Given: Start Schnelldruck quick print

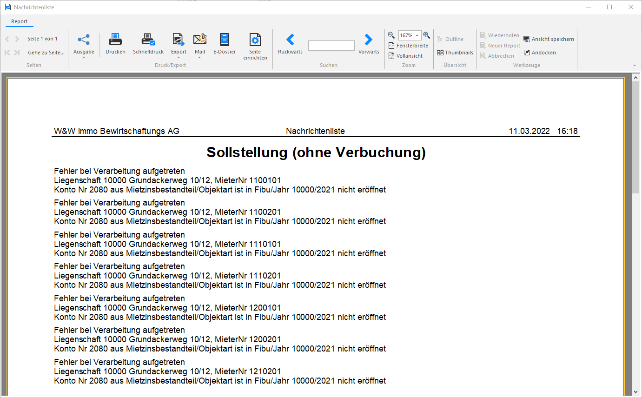Looking at the screenshot, I should click(148, 40).
